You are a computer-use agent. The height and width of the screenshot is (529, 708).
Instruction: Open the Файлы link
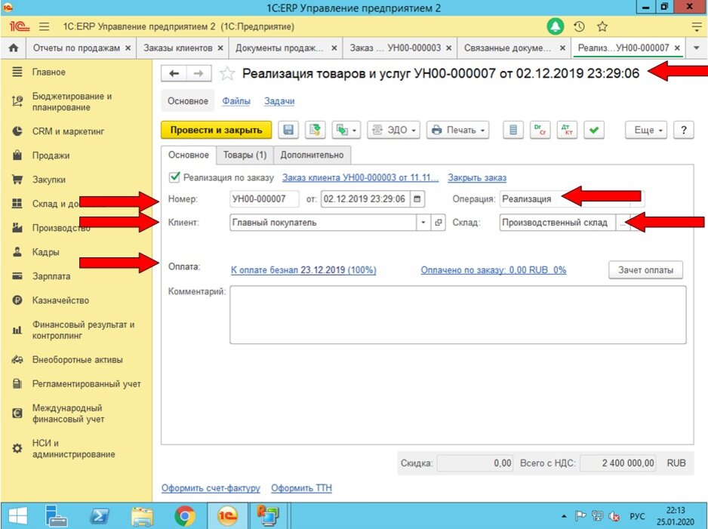point(236,101)
